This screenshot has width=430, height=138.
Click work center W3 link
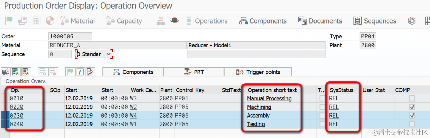(x=134, y=99)
